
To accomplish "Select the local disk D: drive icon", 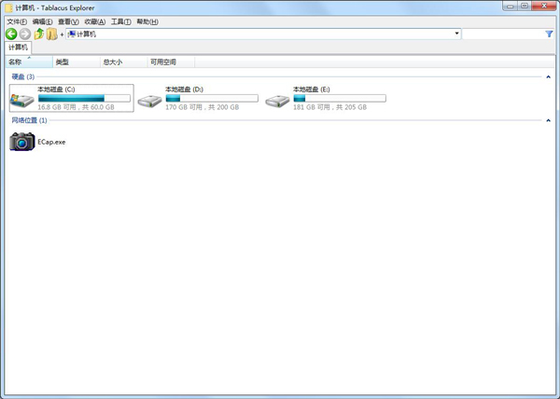I will (x=149, y=99).
